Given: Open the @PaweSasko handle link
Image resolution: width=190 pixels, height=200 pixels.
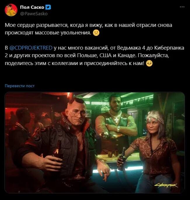Looking at the screenshot, I should point(34,13).
